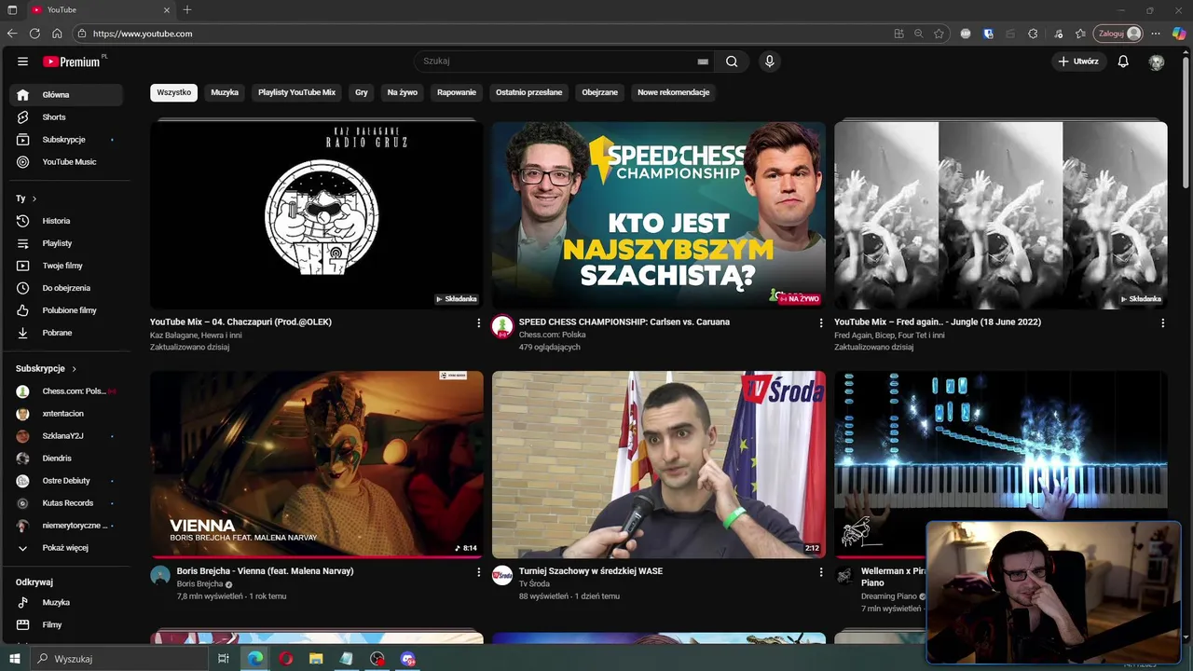Click the Zaloguj browser profile button

click(1118, 34)
